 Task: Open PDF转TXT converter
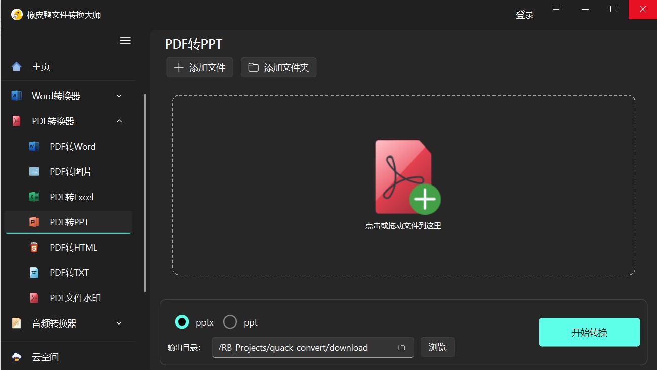[68, 273]
